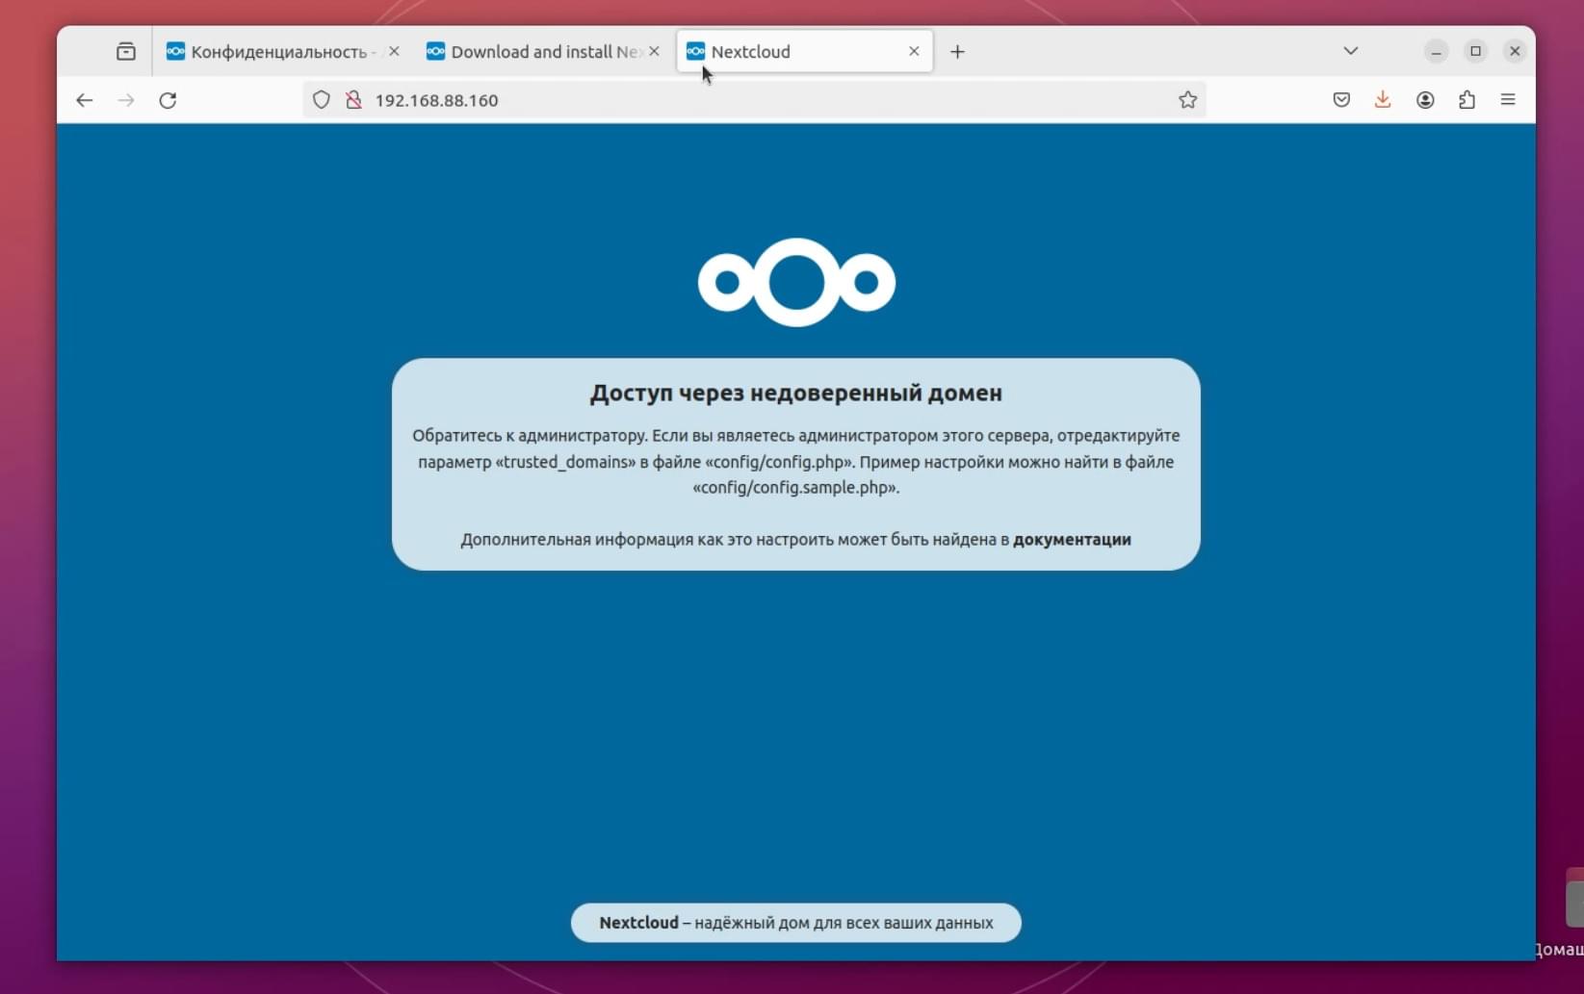Switch to the Конфиденциальность tab
Screen dimensions: 1584x994
pyautogui.click(x=283, y=52)
